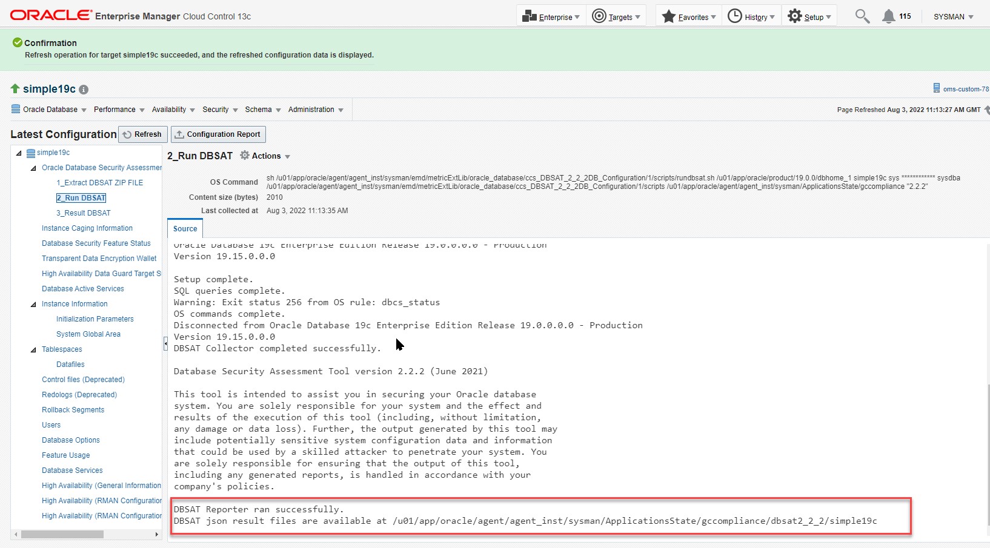Click the Actions gear icon
This screenshot has height=548, width=990.
(245, 156)
